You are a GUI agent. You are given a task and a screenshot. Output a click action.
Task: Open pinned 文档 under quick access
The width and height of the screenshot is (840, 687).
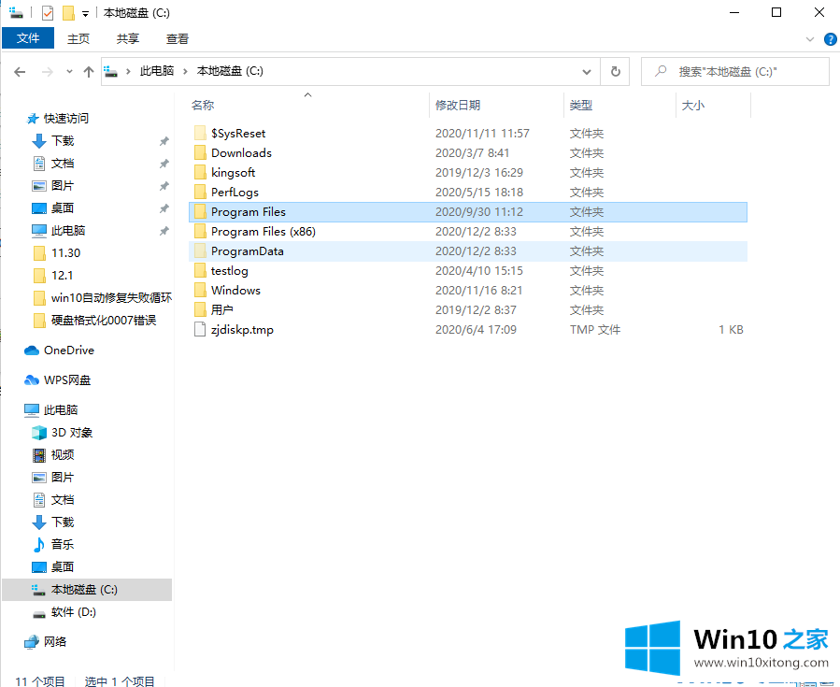pos(63,164)
